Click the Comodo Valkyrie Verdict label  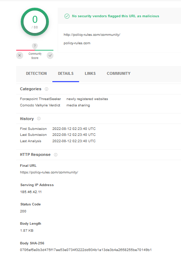[40, 105]
